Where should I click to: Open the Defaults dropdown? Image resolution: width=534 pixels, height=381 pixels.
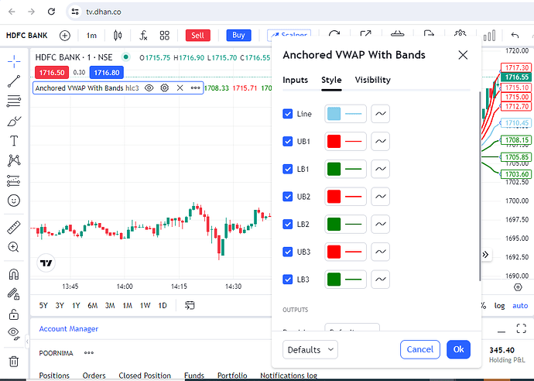tap(310, 350)
